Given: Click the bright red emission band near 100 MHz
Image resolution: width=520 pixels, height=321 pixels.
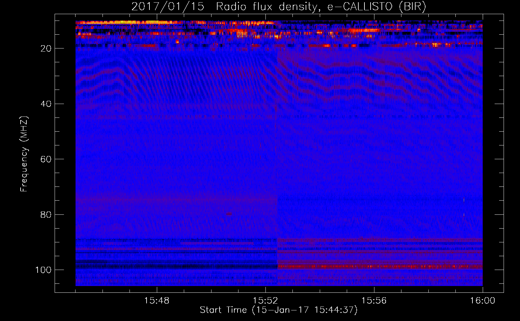Looking at the screenshot, I should 380,267.
